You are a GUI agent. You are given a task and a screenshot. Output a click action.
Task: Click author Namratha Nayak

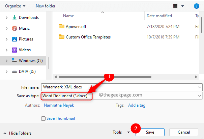pyautogui.click(x=59, y=105)
